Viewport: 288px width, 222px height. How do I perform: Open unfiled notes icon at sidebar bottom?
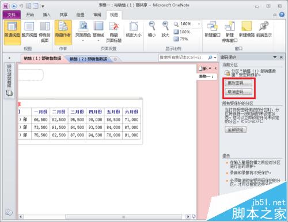9,213
